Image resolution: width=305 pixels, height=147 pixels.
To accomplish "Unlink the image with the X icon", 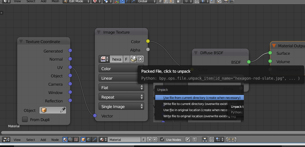I will coord(140,59).
